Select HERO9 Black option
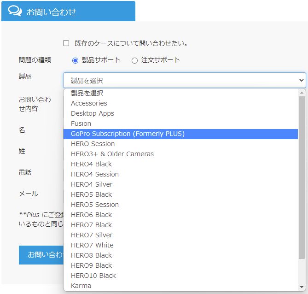The image size is (308, 294). tap(180, 265)
